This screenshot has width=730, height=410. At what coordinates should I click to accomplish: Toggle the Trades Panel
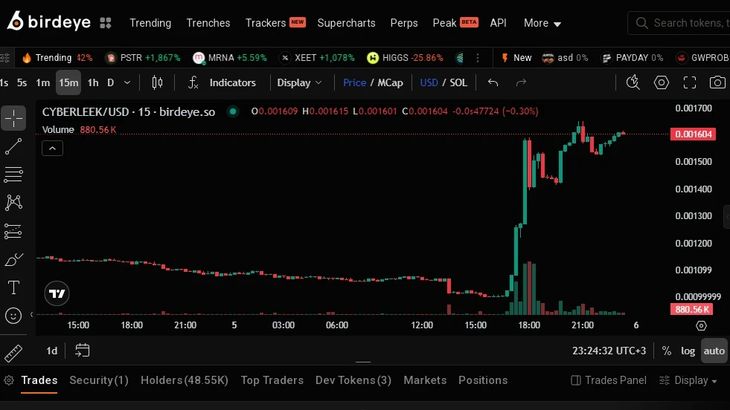coord(609,381)
